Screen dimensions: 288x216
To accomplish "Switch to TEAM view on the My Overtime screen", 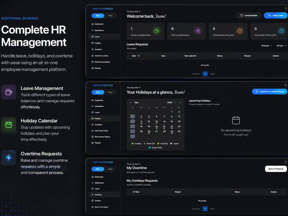I will (x=110, y=169).
